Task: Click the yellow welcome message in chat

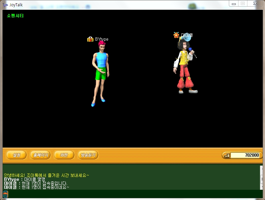Action: [46, 175]
